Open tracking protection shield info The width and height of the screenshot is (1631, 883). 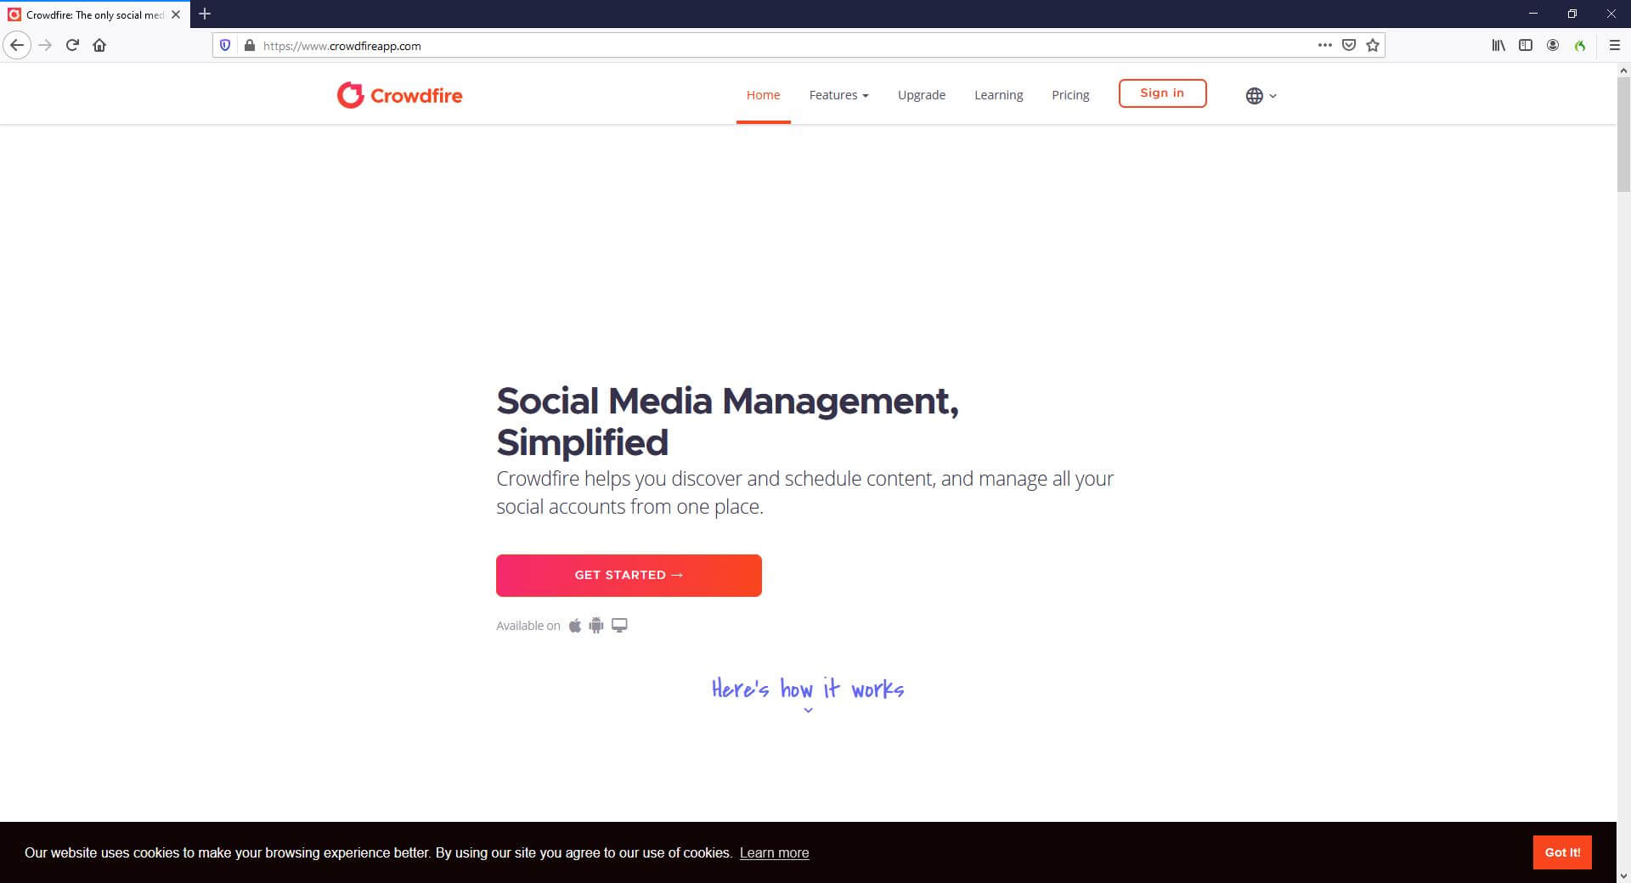click(x=225, y=45)
